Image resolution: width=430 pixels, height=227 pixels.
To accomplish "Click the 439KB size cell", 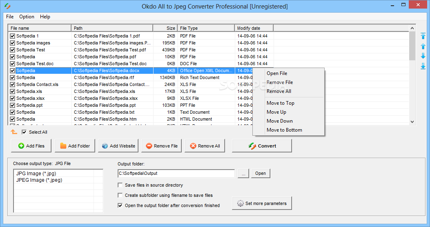I will 168,50.
